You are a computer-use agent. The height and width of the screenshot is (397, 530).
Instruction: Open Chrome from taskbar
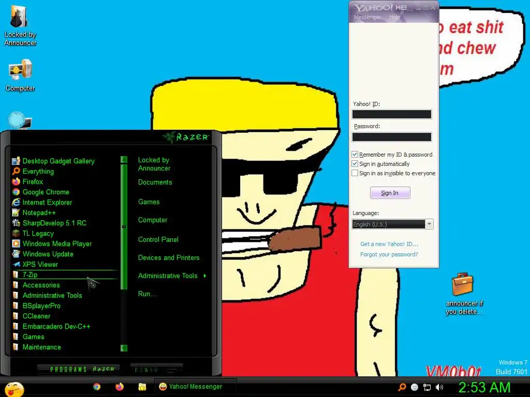pyautogui.click(x=97, y=387)
